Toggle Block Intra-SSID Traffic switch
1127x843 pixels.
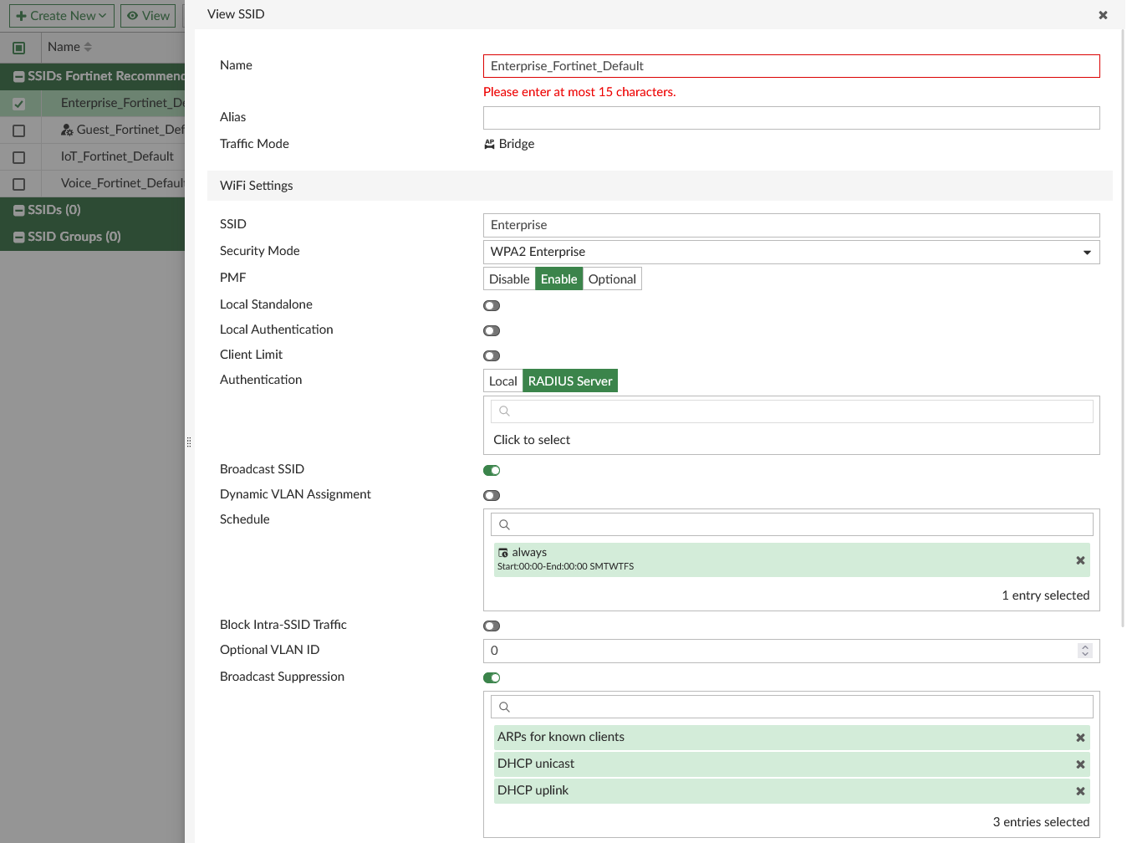pos(492,626)
